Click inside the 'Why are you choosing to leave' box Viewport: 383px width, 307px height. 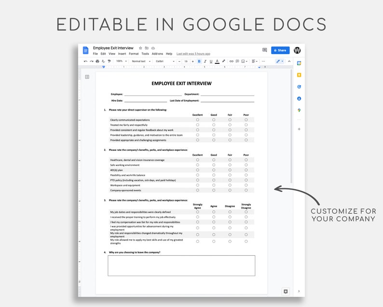pyautogui.click(x=181, y=265)
